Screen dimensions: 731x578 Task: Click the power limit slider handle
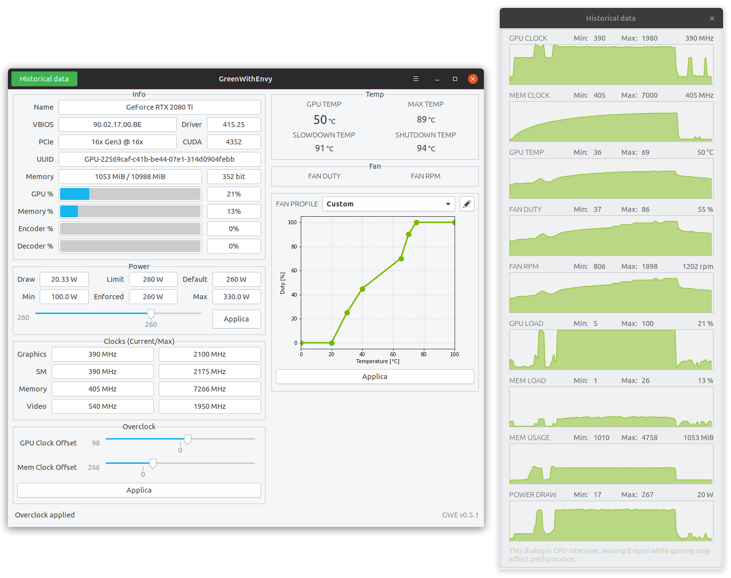151,314
